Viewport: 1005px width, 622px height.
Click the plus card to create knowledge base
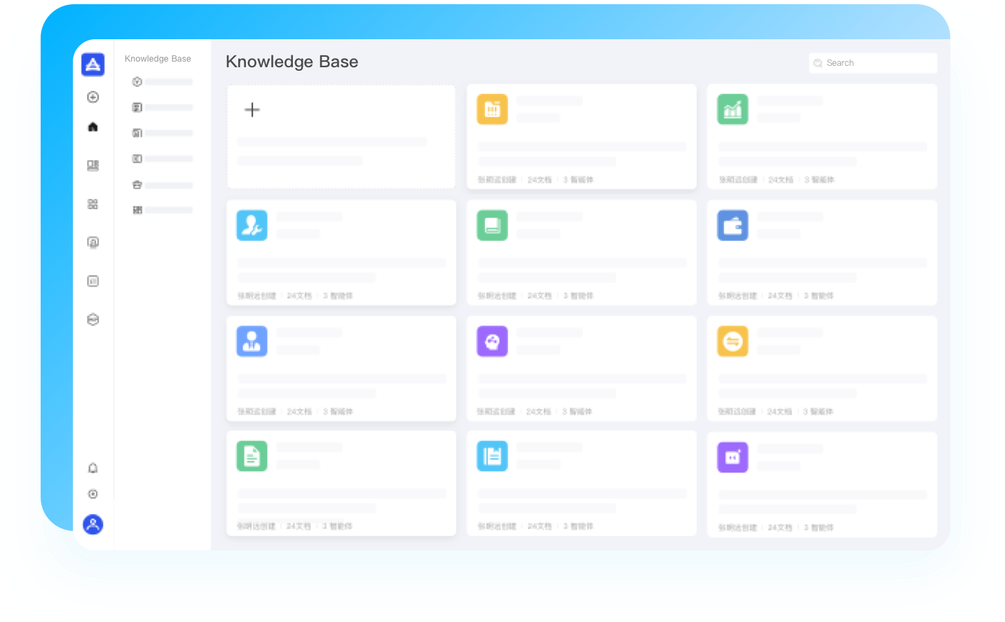pyautogui.click(x=341, y=137)
